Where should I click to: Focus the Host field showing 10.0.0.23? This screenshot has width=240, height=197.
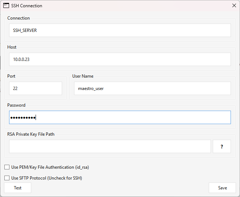(x=120, y=59)
